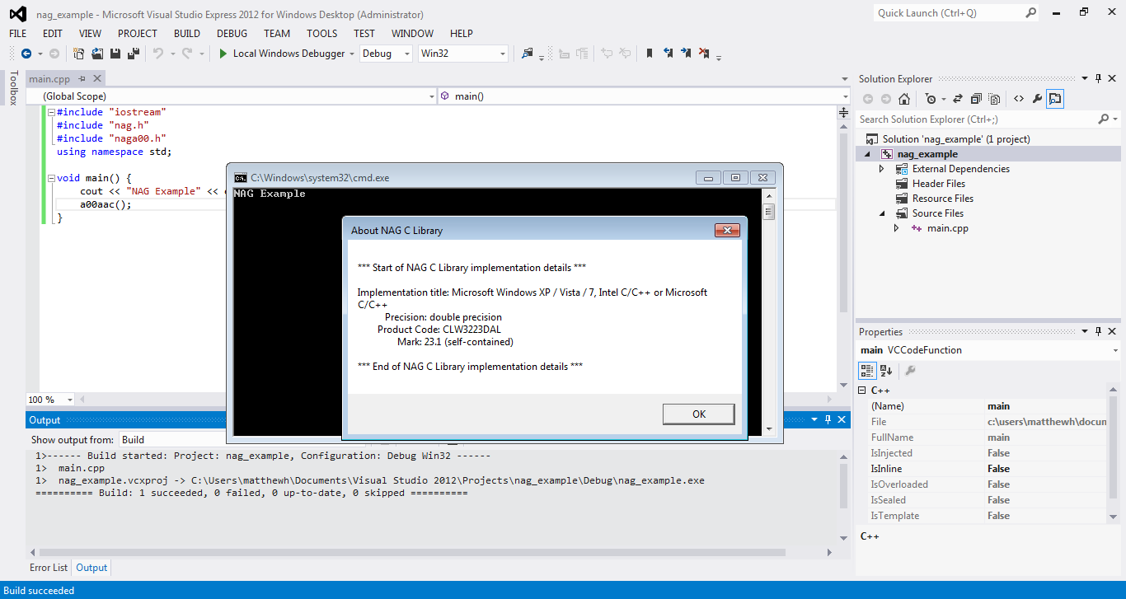Click the Open File toolbar icon
Image resolution: width=1126 pixels, height=599 pixels.
[x=97, y=54]
